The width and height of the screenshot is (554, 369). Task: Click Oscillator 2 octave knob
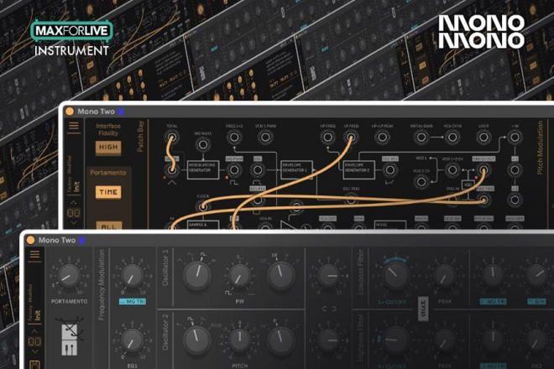pyautogui.click(x=280, y=340)
